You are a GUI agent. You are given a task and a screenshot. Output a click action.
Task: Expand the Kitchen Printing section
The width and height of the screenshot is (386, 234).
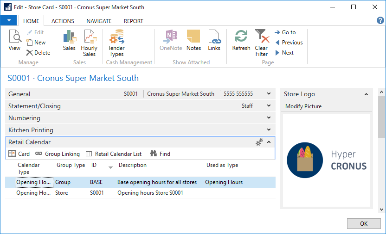point(269,130)
